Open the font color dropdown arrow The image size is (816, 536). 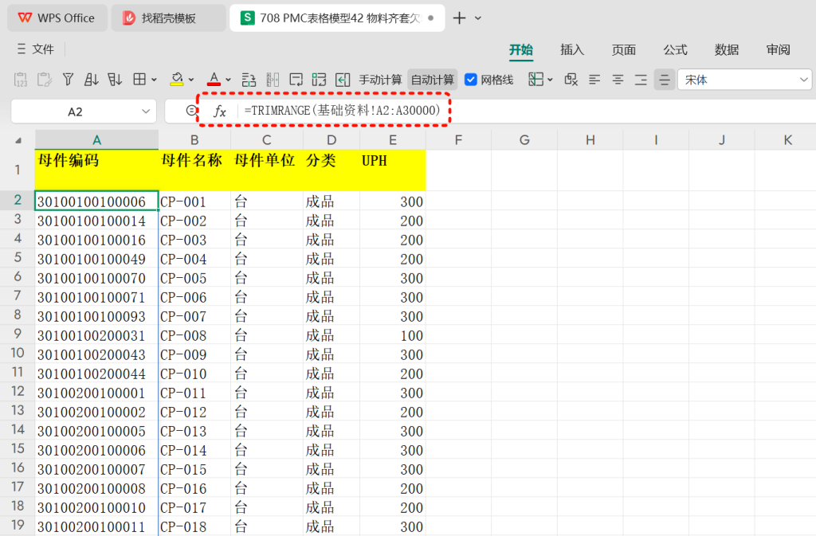pos(228,80)
